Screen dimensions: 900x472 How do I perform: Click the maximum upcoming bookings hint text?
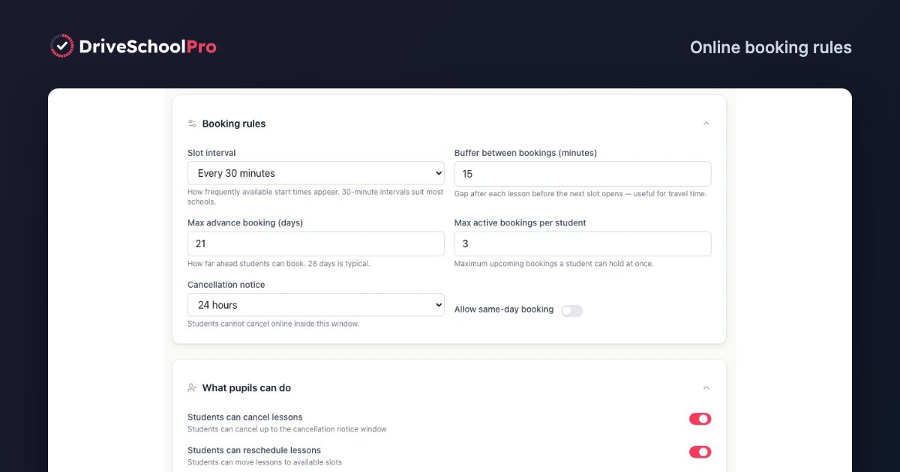coord(554,264)
